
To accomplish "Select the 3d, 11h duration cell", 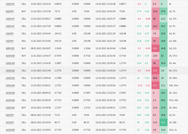I will (x=173, y=49).
